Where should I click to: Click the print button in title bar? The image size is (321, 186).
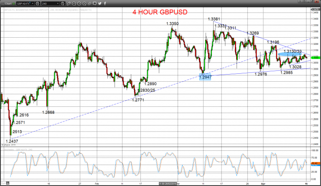tap(304, 1)
